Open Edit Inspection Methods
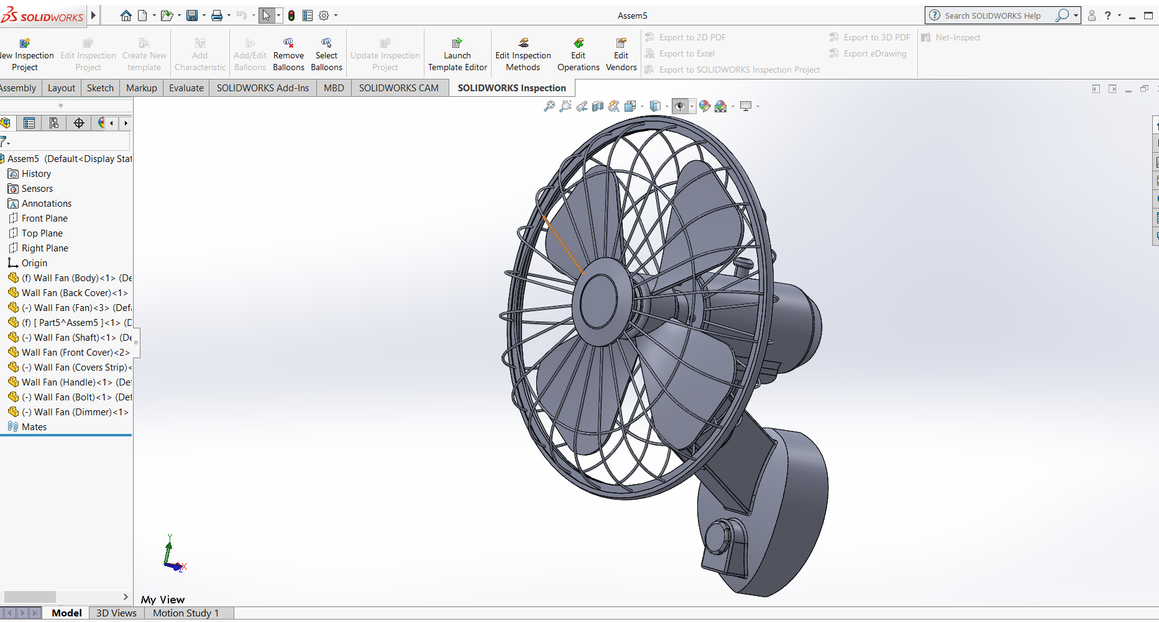The image size is (1159, 622). [523, 55]
